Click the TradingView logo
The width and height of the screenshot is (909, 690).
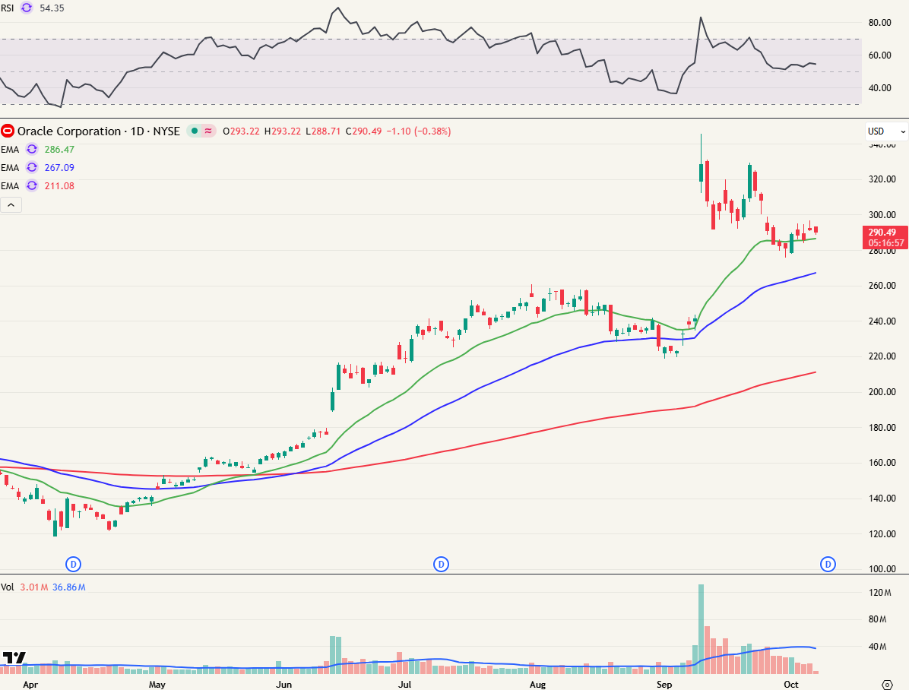tap(14, 658)
